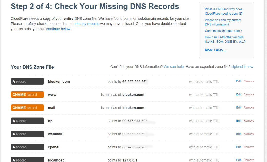Open the More FAQs link
Image resolution: width=267 pixels, height=162 pixels.
coord(216,50)
